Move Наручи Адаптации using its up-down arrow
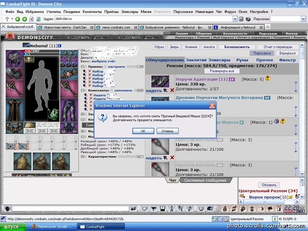Screen dimensions: 308x231 296,87
